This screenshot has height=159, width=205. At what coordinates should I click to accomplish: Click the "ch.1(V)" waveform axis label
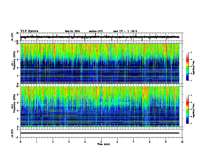pos(12,37)
